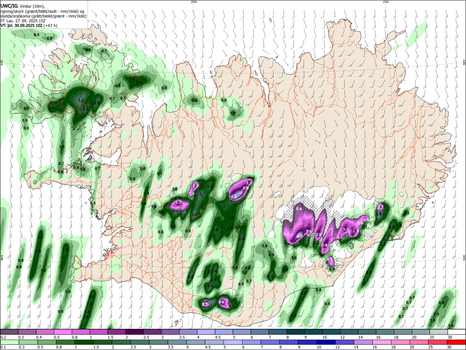Click the 'Vindur (10m)' header label

[32, 6]
